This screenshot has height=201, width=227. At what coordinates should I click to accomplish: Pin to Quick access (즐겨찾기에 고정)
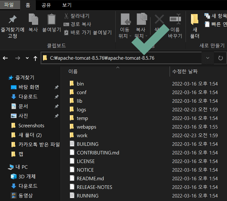click(13, 26)
